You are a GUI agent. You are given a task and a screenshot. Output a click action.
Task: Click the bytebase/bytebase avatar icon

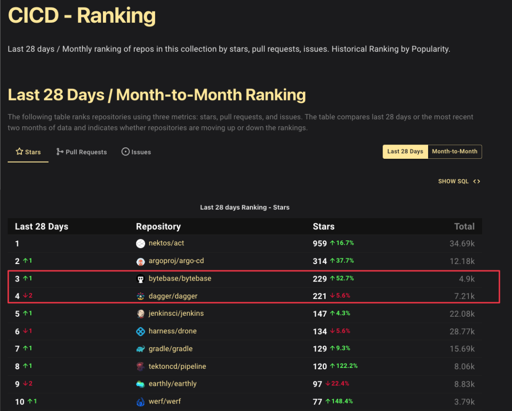click(140, 279)
